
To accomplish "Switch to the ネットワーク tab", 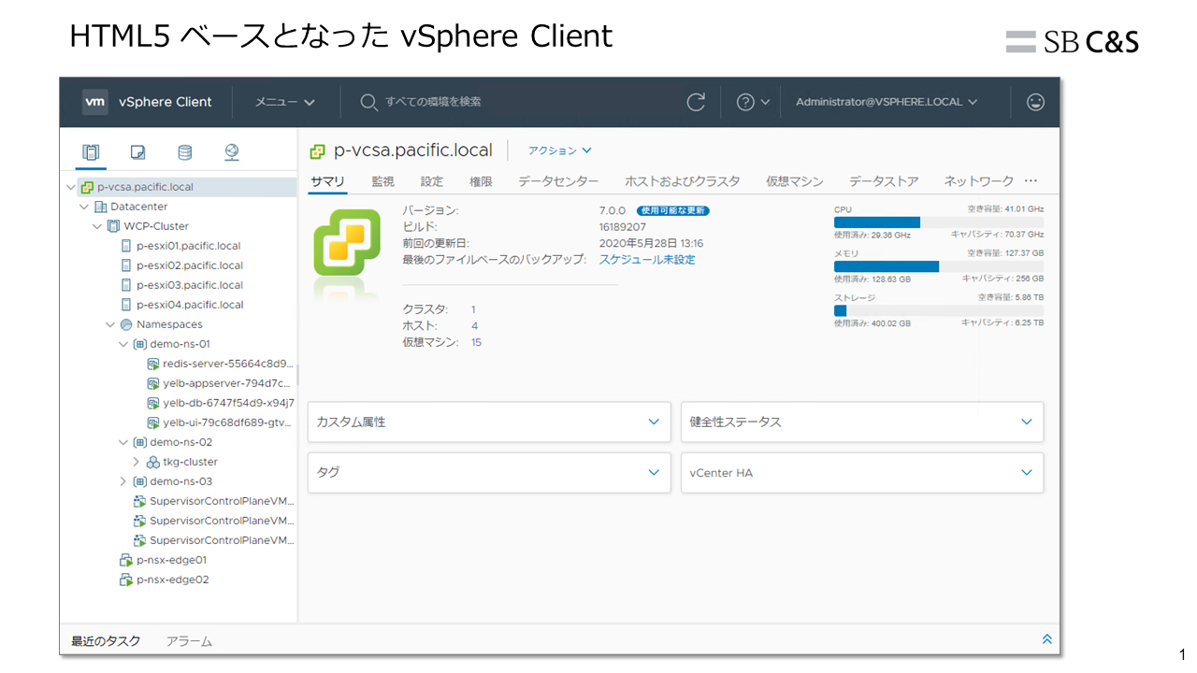I will tap(978, 181).
